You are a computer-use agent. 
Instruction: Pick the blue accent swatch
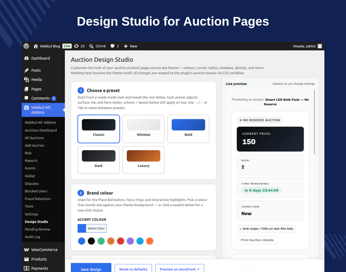point(82,241)
